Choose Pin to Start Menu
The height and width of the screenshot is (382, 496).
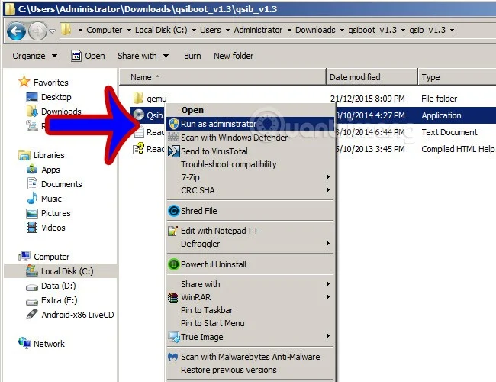tap(250, 323)
